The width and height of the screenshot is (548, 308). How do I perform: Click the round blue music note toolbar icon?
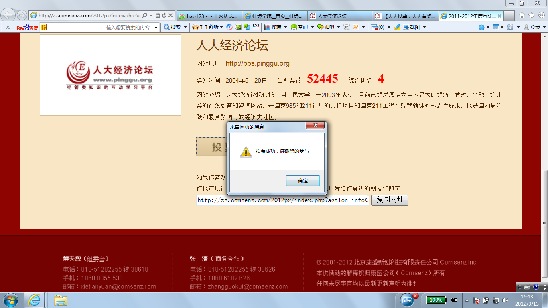tap(229, 27)
